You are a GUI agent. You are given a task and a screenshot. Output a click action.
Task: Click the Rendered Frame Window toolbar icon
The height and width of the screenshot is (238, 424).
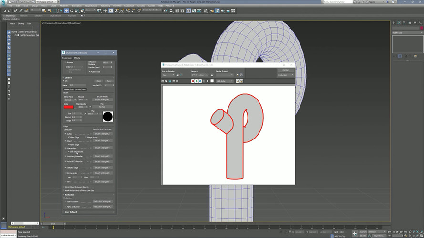point(217,11)
